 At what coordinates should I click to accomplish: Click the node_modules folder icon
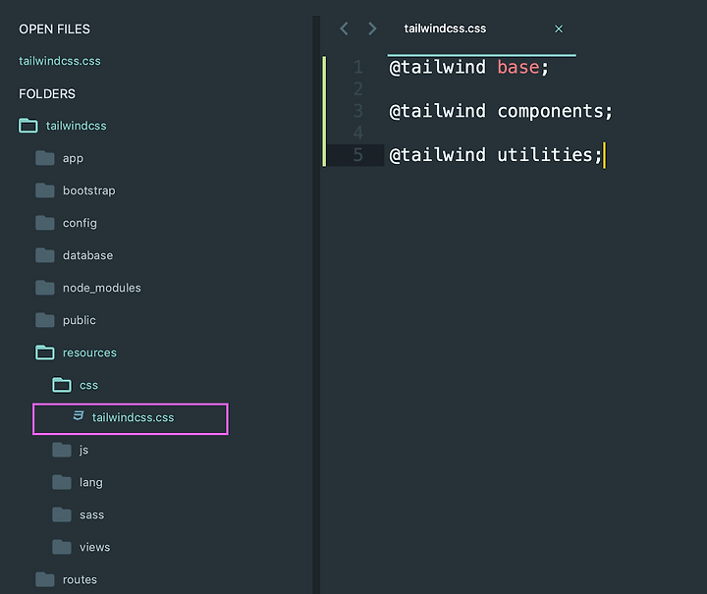coord(44,288)
